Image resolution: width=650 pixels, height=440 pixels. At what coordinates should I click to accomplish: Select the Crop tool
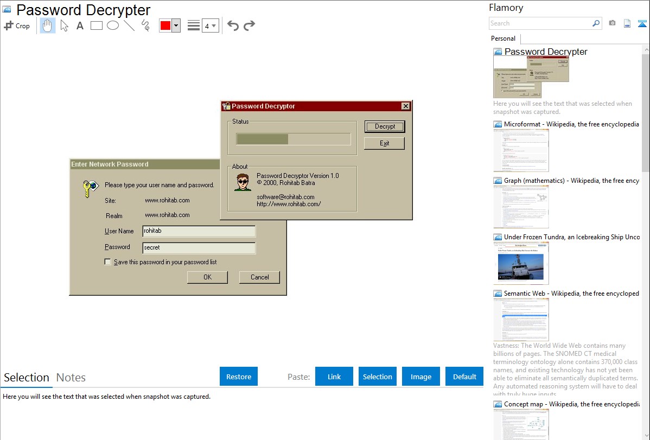(x=17, y=25)
